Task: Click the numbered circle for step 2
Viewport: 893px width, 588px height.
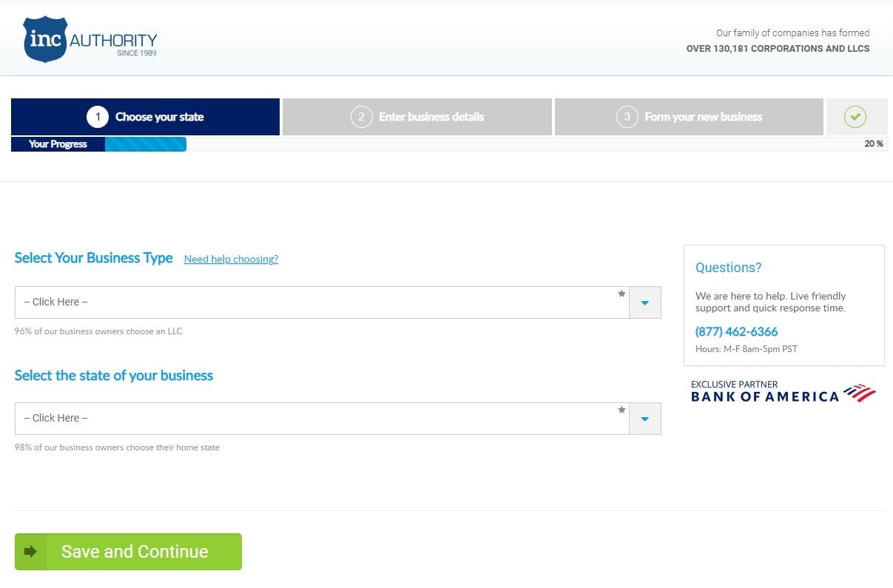Action: [362, 116]
